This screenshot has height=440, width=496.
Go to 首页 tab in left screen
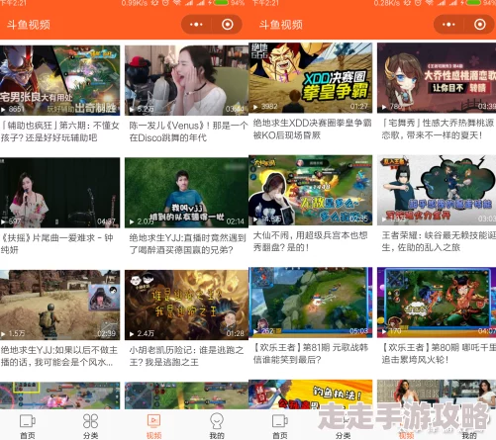(x=28, y=426)
